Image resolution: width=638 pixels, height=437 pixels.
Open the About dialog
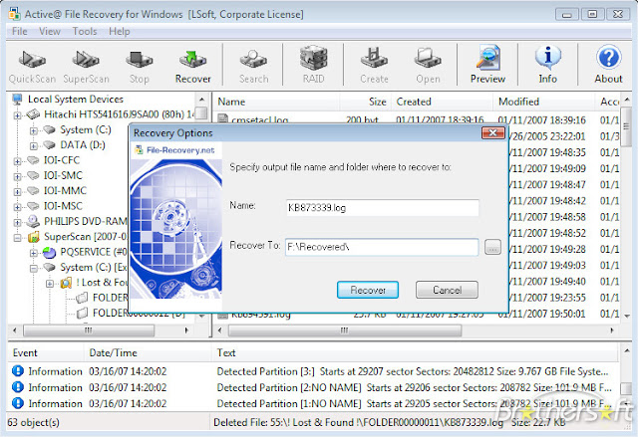click(x=608, y=66)
